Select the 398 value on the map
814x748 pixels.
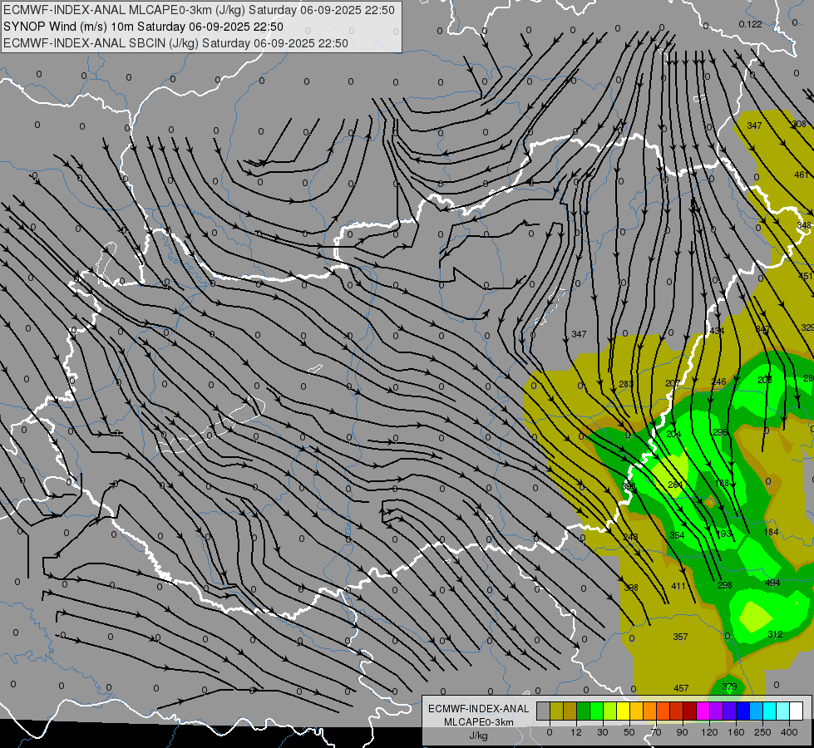631,588
